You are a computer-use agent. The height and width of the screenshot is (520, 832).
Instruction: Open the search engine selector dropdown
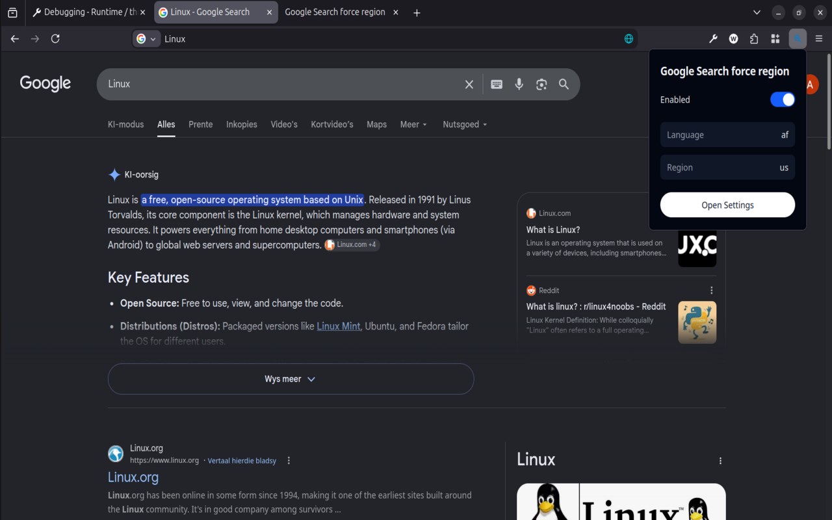tap(147, 39)
